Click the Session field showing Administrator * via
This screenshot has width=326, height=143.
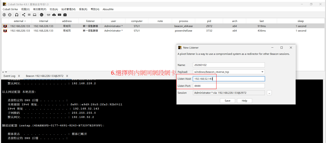coord(229,93)
